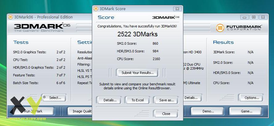Minimize the 3DMark06 Professional Edition window
The image size is (274, 126).
[x=245, y=17]
